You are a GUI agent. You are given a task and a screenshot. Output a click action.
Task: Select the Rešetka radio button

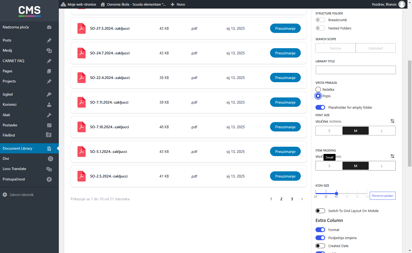click(x=318, y=89)
